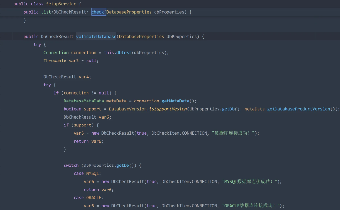Viewport: 340px width, 210px height.
Task: Click the DatabaseMetaData type name
Action: 84,101
